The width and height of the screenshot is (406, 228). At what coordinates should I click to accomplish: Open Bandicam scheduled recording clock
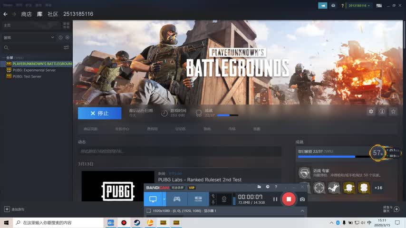pyautogui.click(x=268, y=187)
